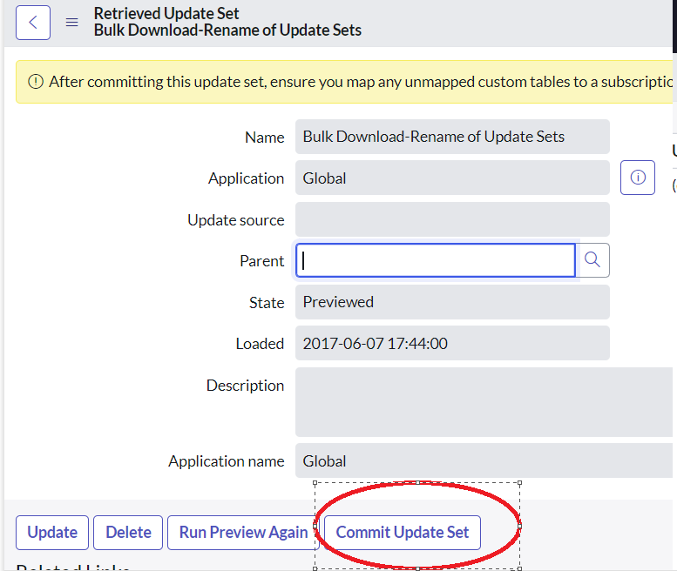Click the Loaded date field
This screenshot has width=677, height=571.
pyautogui.click(x=451, y=344)
